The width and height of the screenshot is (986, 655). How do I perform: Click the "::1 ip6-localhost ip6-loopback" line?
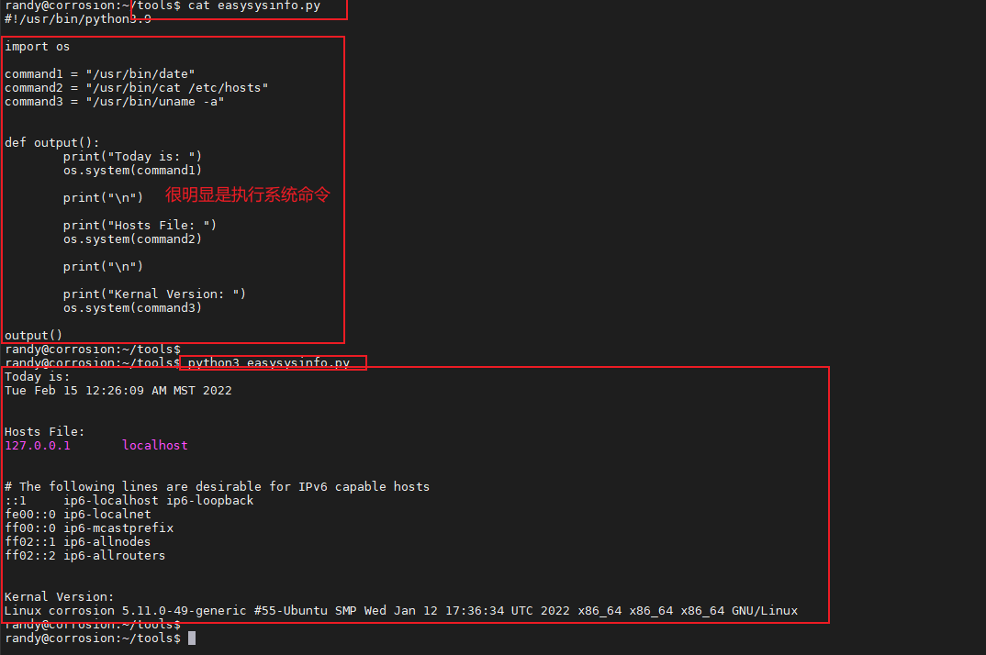coord(129,500)
